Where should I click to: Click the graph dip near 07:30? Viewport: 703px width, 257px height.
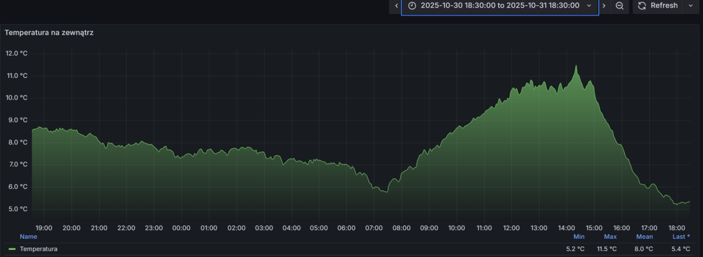tap(384, 191)
